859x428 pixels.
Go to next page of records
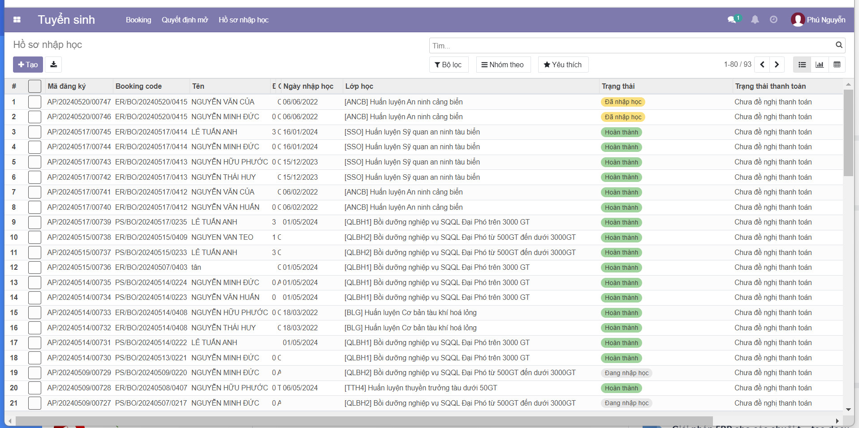(777, 65)
